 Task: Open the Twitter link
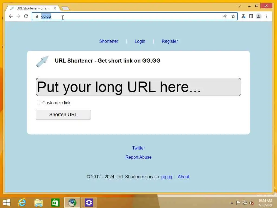(x=138, y=148)
